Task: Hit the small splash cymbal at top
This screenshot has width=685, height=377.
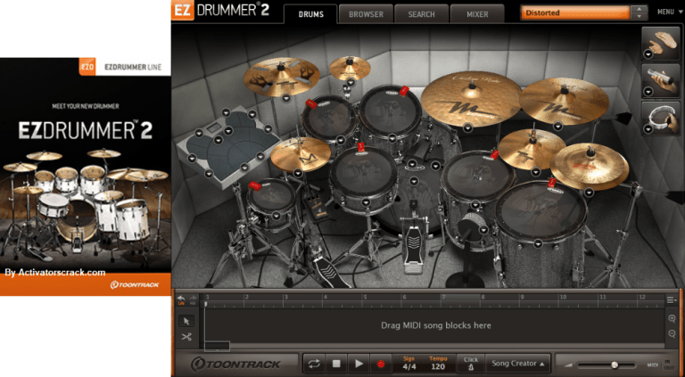Action: [x=350, y=68]
